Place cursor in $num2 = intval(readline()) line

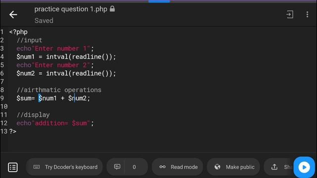pyautogui.click(x=66, y=73)
